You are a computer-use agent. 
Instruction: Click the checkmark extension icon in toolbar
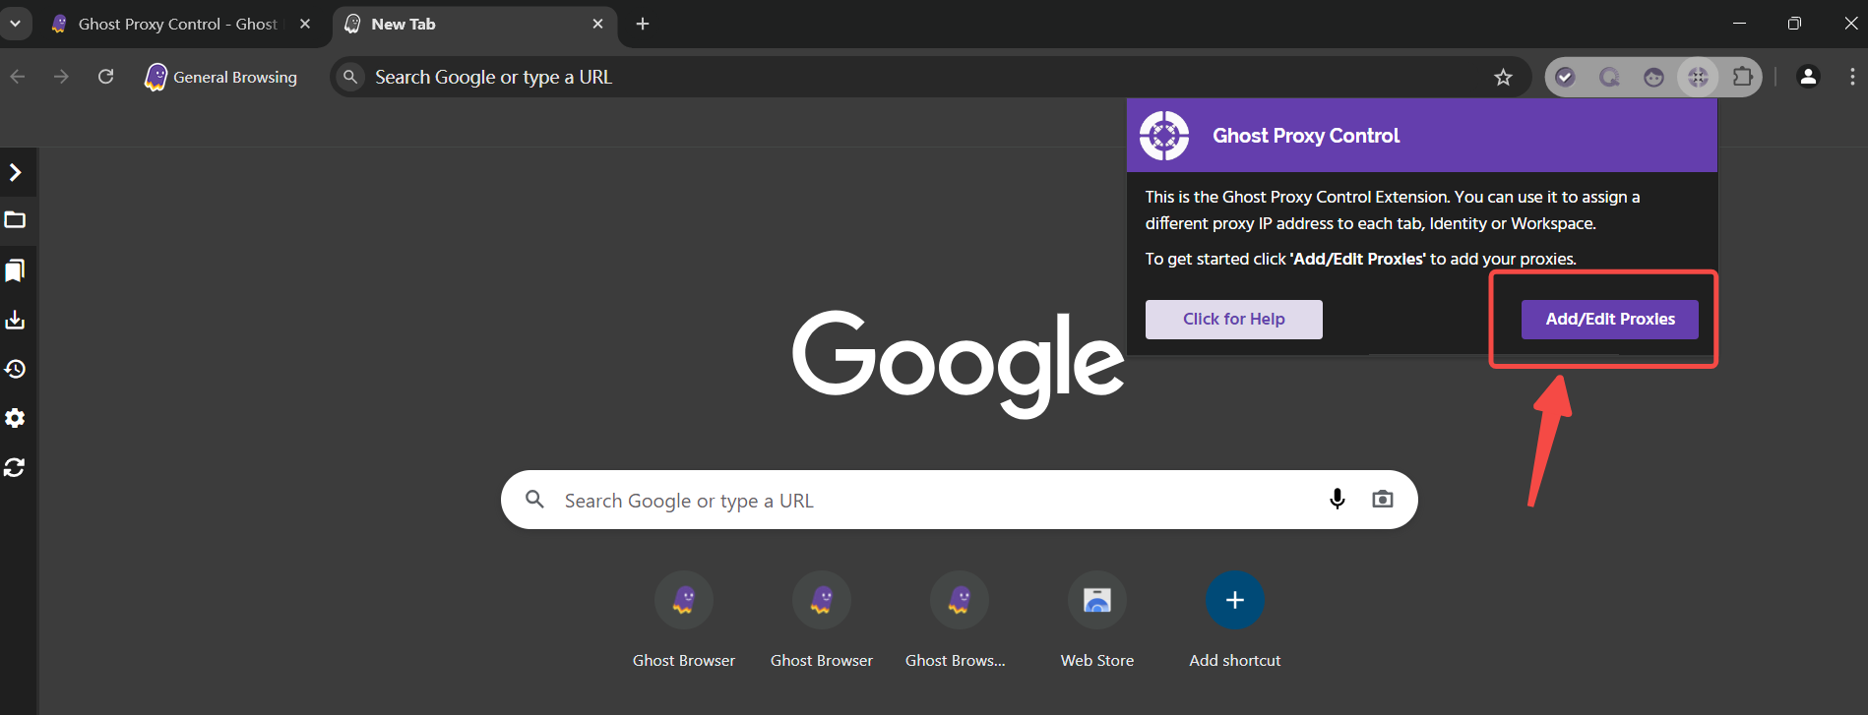tap(1565, 77)
